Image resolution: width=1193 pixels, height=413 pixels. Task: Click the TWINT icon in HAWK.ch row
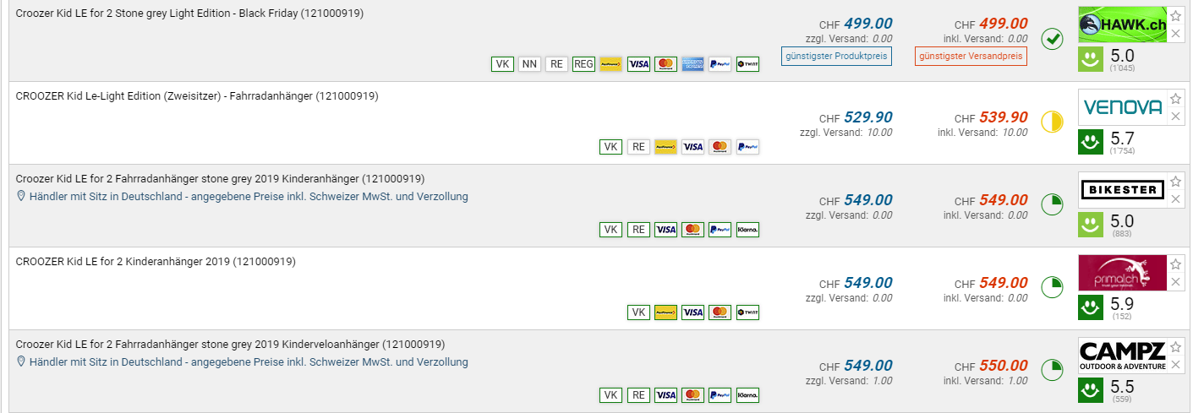(747, 64)
